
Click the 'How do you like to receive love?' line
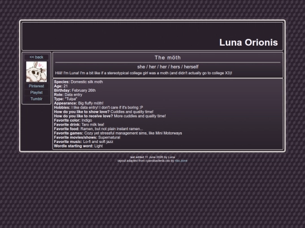pyautogui.click(x=110, y=116)
